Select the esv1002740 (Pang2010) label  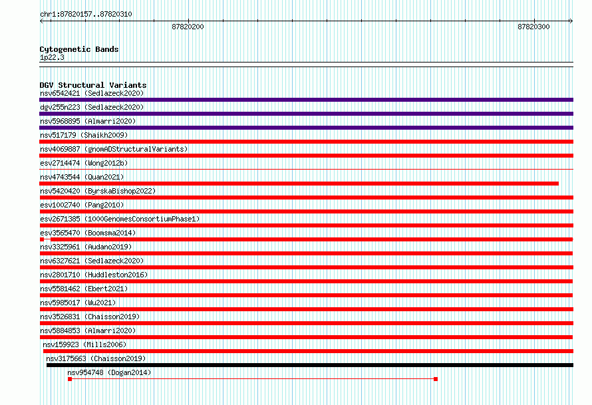[x=82, y=205]
